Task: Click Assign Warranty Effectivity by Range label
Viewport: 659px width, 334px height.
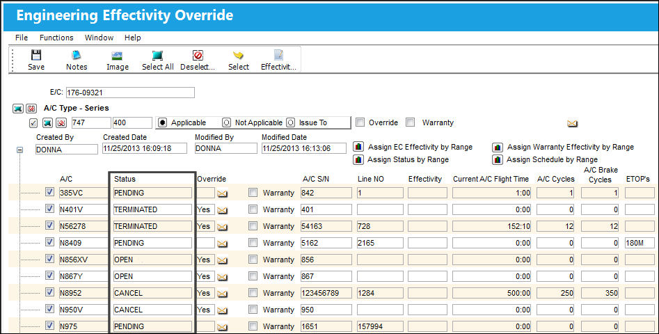Action: coord(571,147)
